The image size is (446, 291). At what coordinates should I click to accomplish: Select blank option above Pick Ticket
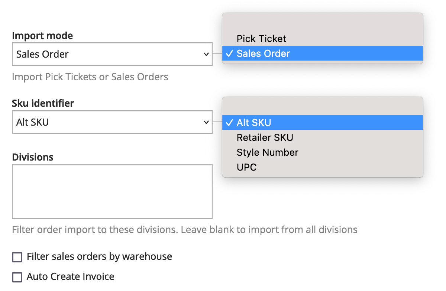(322, 25)
